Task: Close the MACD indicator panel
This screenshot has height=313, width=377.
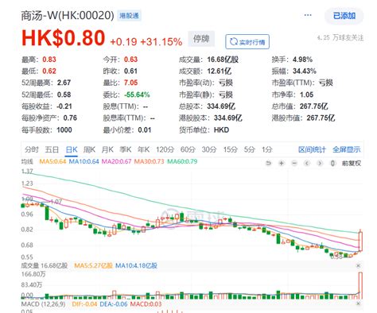Action: [358, 304]
